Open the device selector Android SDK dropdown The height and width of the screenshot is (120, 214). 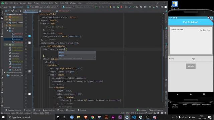point(42,7)
